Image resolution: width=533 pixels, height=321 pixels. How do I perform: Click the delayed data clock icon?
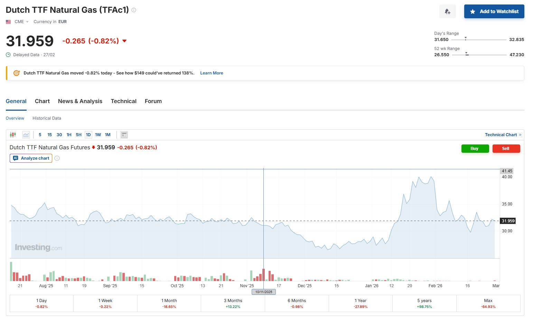coord(8,55)
